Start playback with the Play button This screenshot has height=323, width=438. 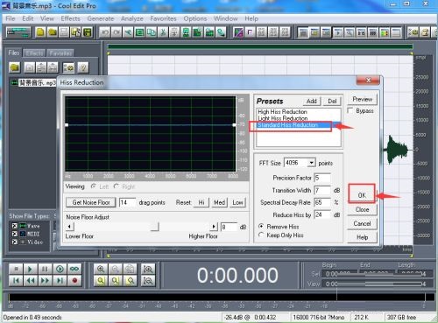coord(30,269)
